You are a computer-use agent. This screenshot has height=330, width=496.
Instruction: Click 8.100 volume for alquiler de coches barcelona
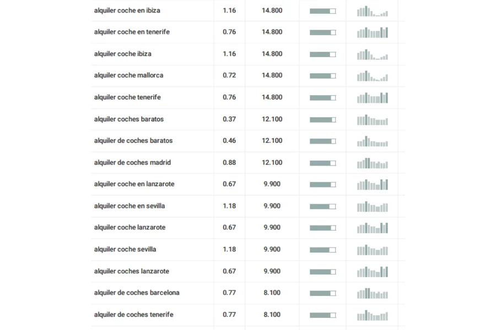point(272,293)
